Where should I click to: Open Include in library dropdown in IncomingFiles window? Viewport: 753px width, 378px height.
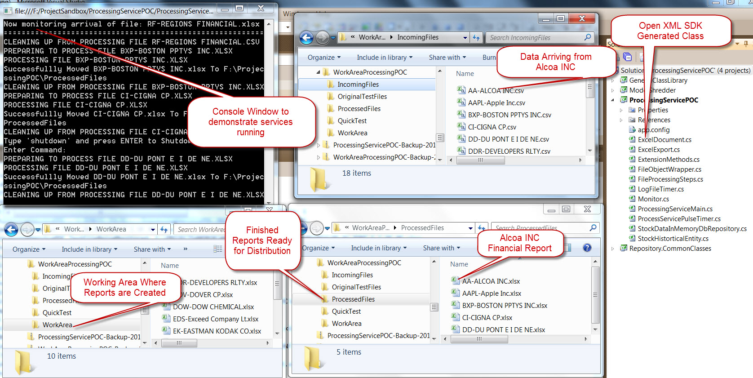pyautogui.click(x=385, y=58)
